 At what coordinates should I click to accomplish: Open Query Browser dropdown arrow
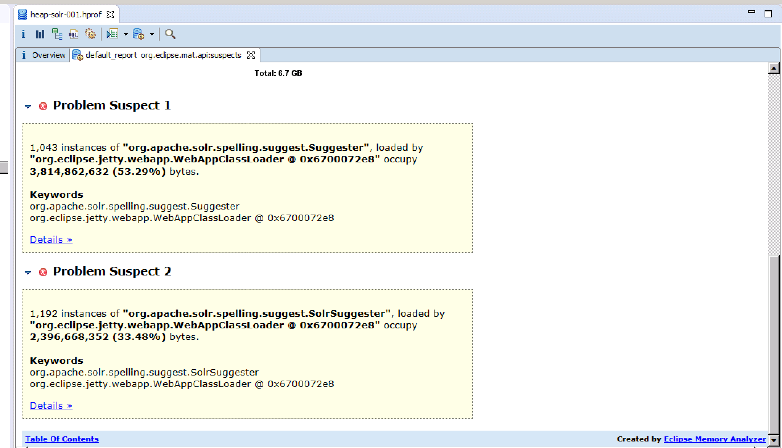click(152, 34)
